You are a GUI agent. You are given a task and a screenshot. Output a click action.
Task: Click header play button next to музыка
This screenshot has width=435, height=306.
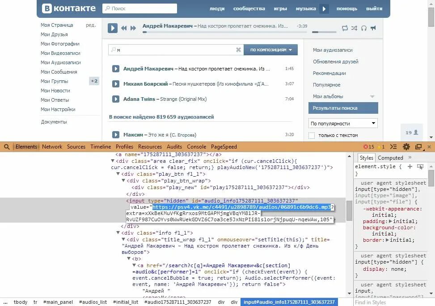click(324, 8)
